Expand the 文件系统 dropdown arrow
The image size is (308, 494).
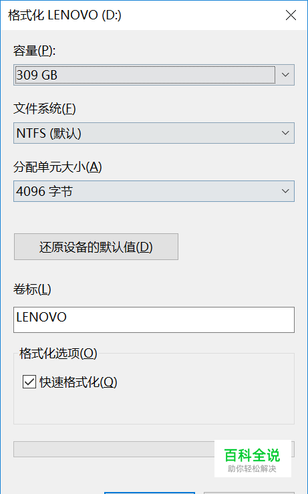pyautogui.click(x=285, y=133)
